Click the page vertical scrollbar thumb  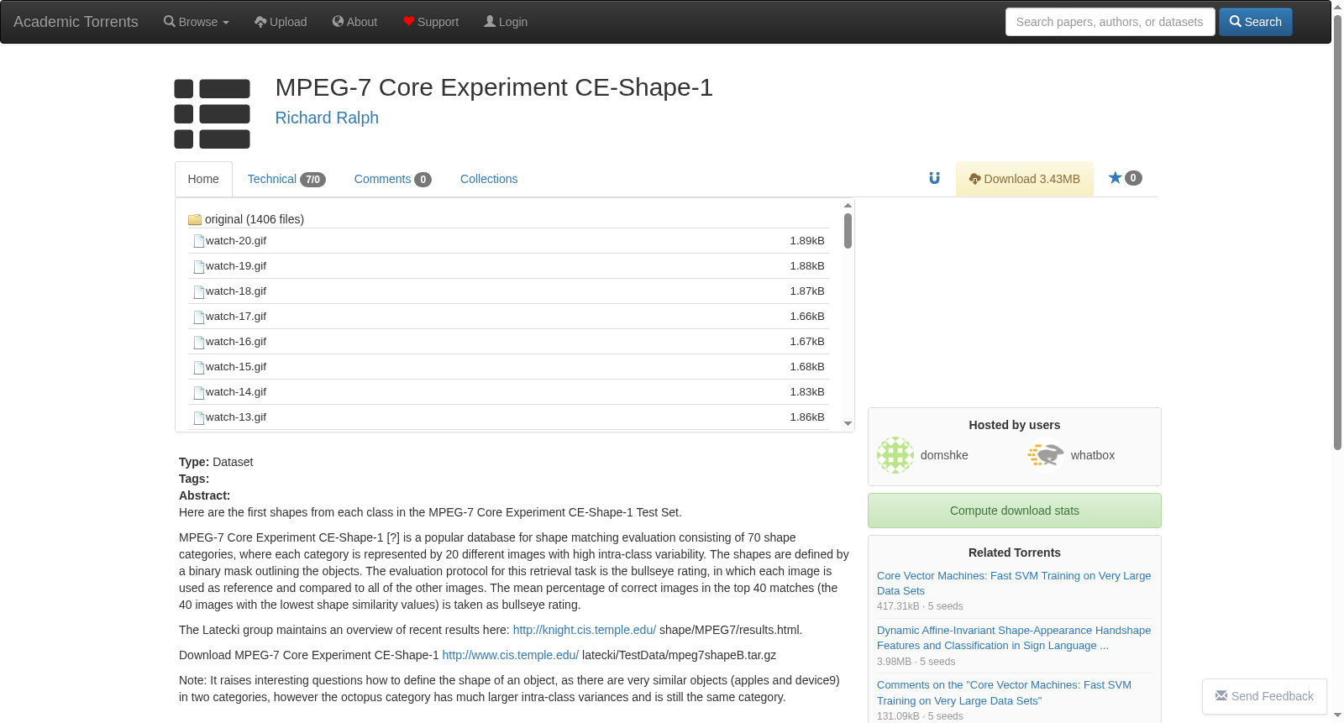click(1338, 231)
